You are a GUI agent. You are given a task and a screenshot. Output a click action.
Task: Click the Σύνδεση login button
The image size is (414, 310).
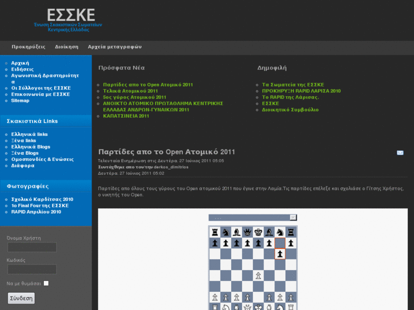pyautogui.click(x=21, y=298)
